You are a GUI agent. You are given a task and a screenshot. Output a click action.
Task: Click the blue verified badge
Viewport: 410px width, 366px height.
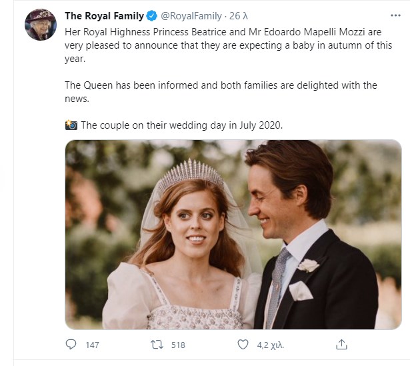(151, 17)
